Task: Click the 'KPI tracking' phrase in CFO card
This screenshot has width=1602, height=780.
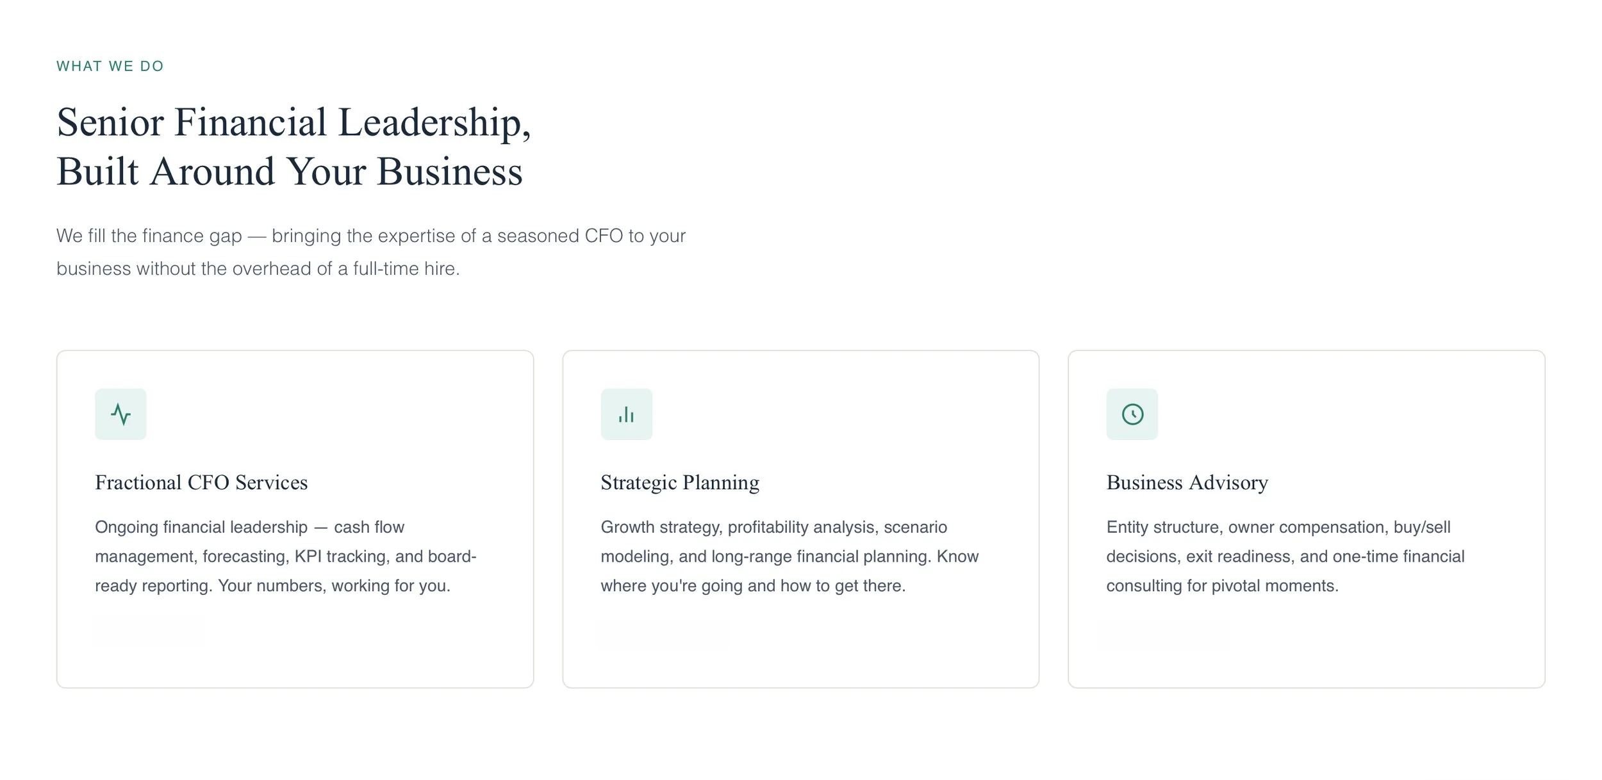Action: [x=342, y=557]
